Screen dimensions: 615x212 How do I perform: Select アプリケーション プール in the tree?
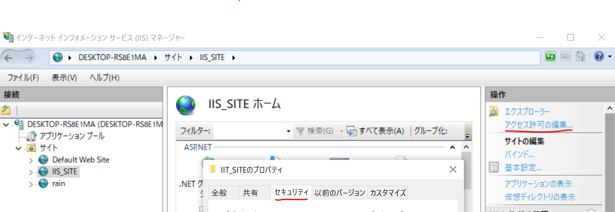pos(72,136)
